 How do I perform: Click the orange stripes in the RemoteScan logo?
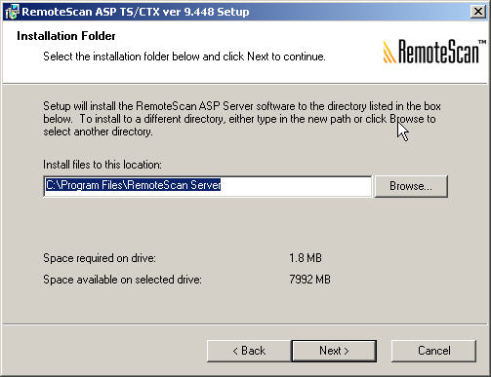pyautogui.click(x=389, y=52)
